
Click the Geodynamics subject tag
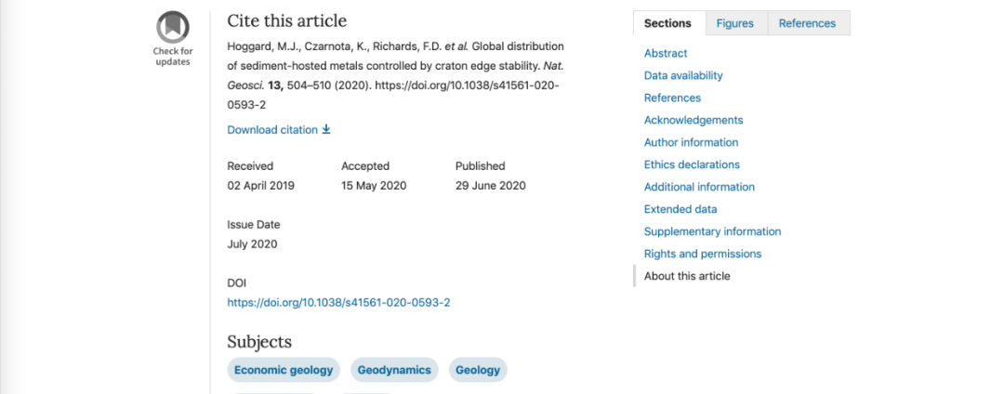[x=394, y=370]
